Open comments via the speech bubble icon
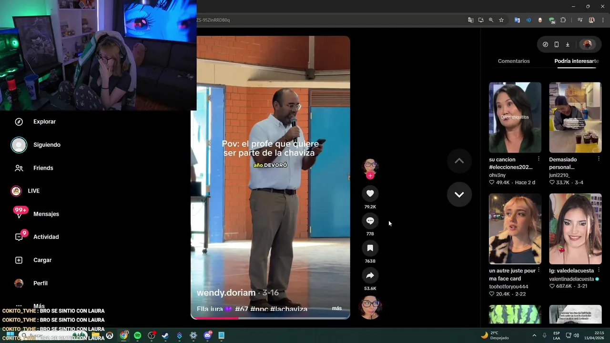This screenshot has height=343, width=610. [x=370, y=221]
